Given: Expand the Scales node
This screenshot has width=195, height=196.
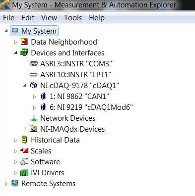Looking at the screenshot, I should point(15,151).
